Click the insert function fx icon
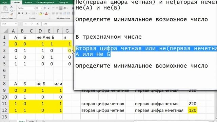This screenshot has width=217, height=122. click(x=38, y=24)
